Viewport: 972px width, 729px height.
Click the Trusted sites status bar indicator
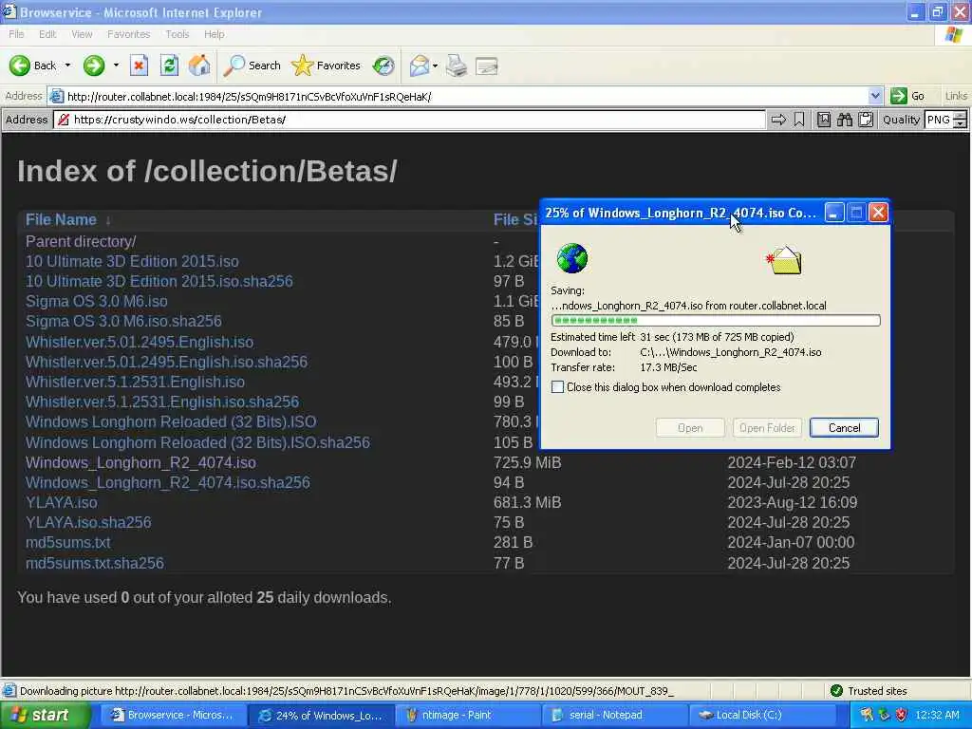coord(870,691)
